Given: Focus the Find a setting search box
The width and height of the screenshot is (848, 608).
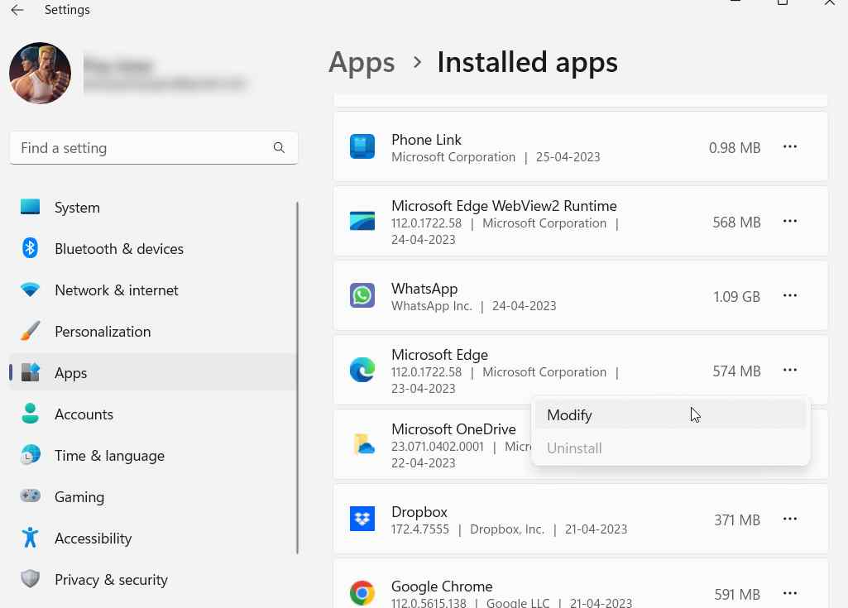Looking at the screenshot, I should pyautogui.click(x=141, y=148).
